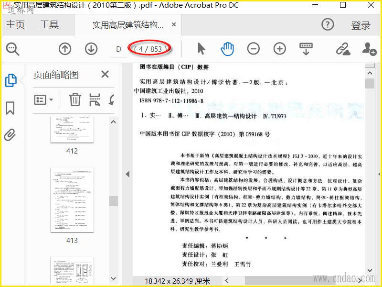Activate the hand pan tool

tap(227, 49)
